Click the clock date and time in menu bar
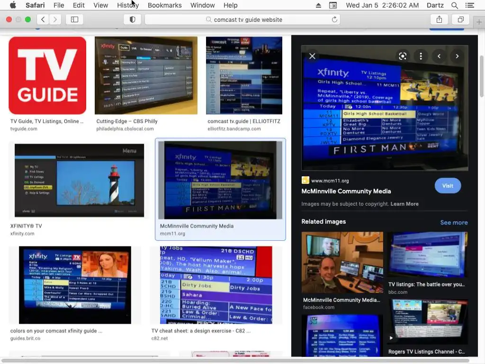Screen dimensions: 485x364 (x=382, y=5)
